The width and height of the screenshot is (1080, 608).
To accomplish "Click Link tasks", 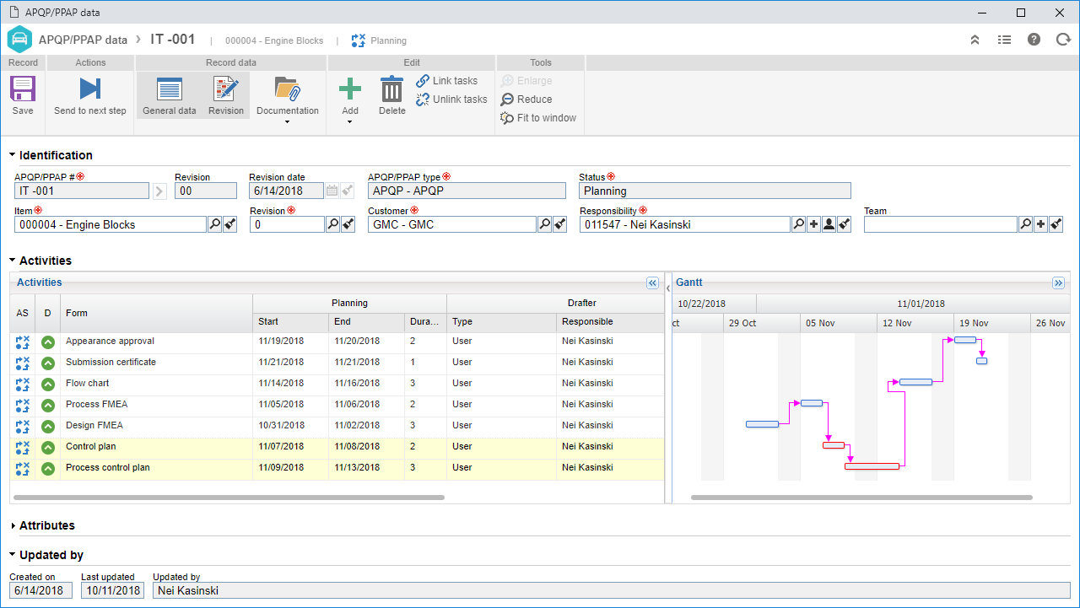I will click(447, 81).
